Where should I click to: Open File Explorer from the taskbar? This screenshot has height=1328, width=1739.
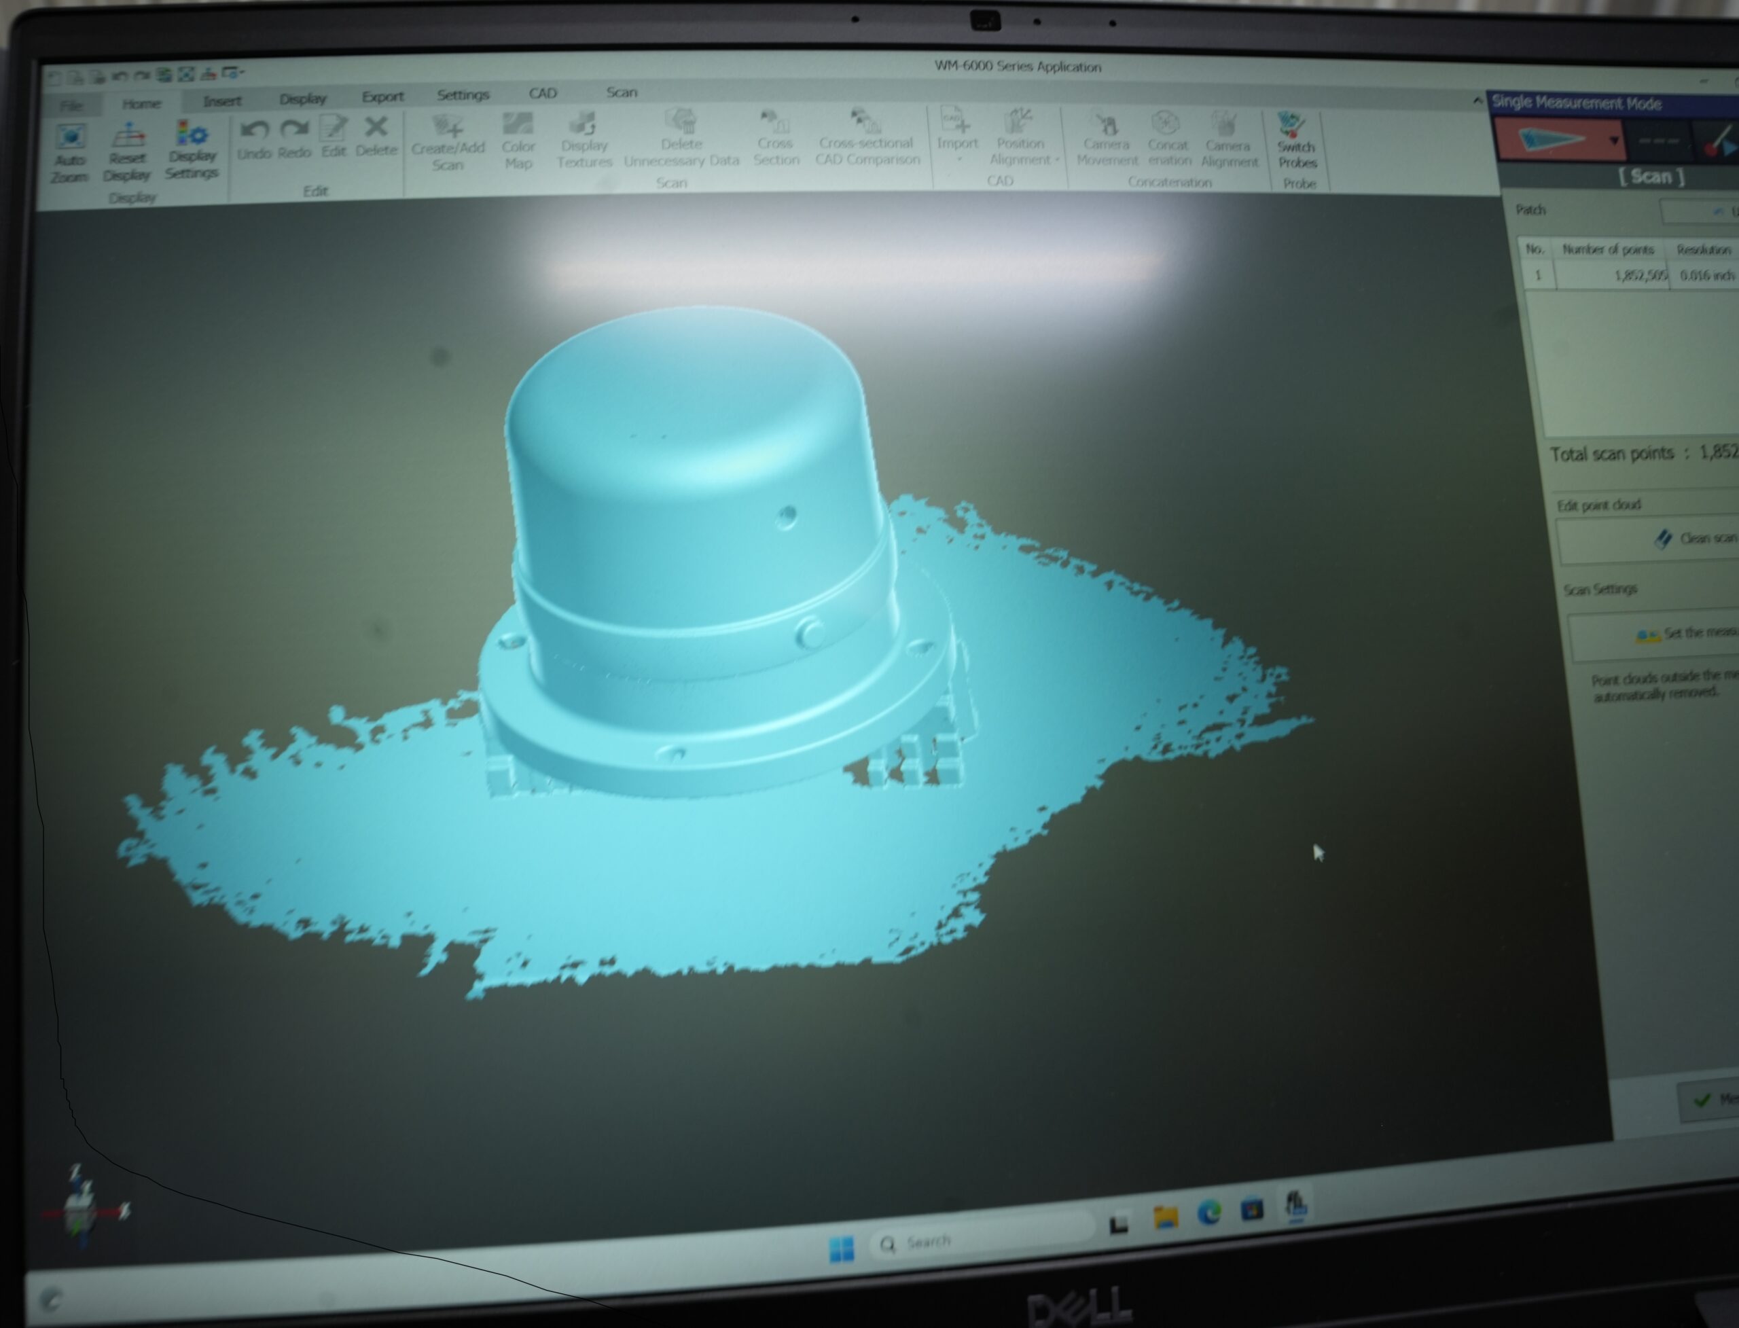1166,1217
